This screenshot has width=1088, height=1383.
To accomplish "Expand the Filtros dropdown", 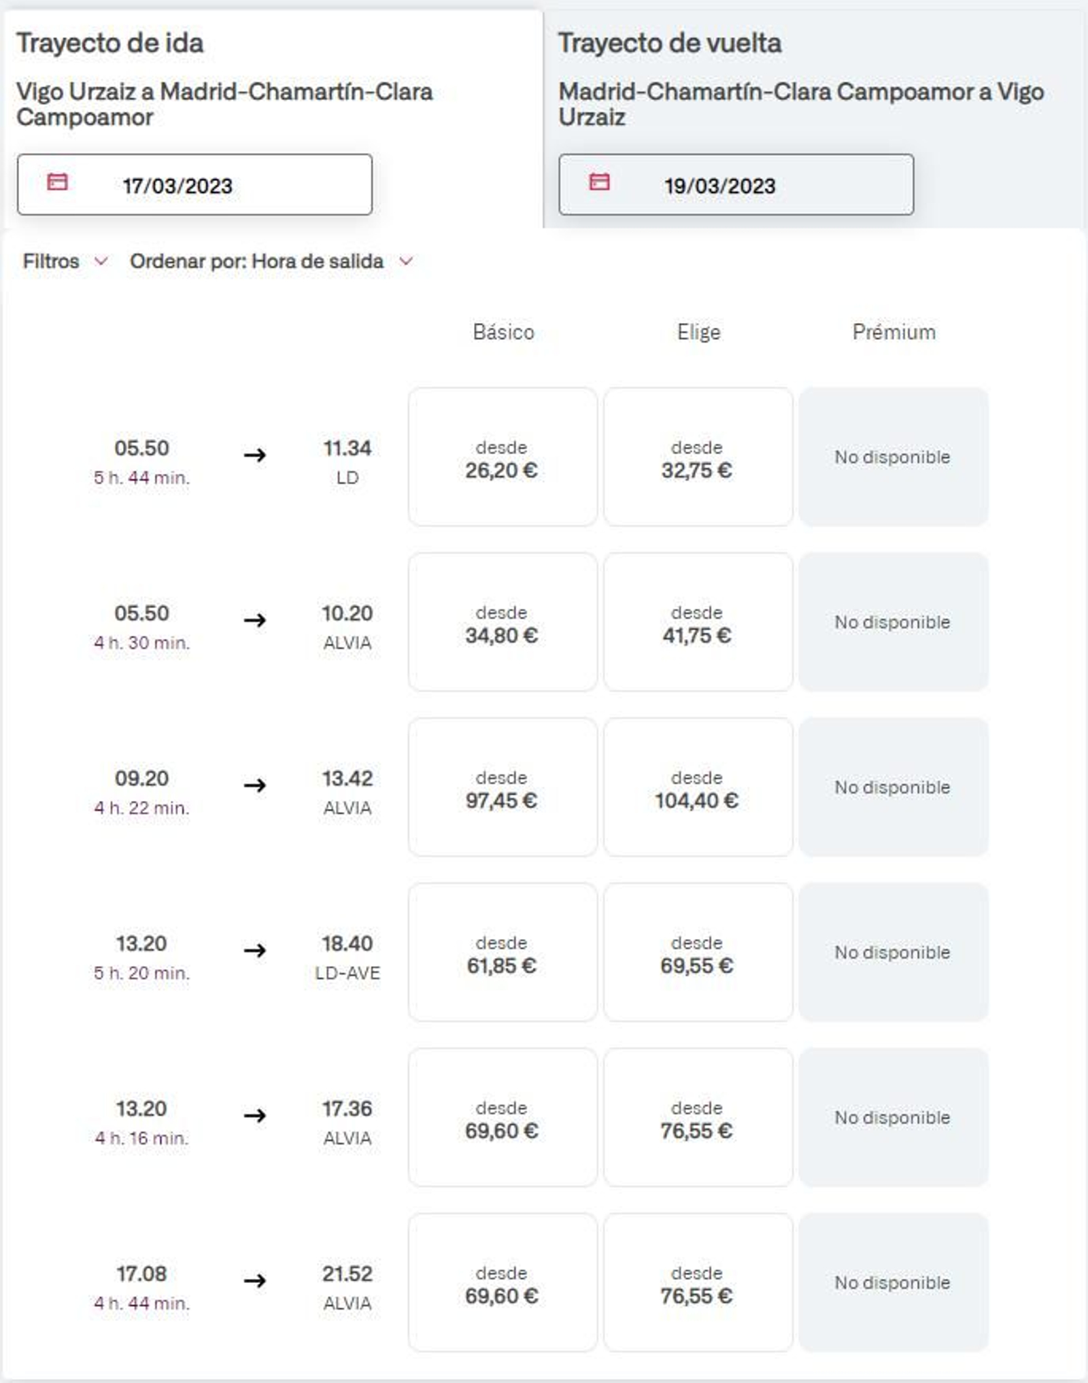I will click(52, 261).
